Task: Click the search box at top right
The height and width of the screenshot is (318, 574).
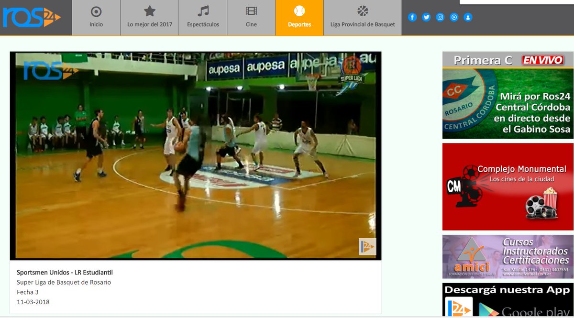Action: point(517,2)
